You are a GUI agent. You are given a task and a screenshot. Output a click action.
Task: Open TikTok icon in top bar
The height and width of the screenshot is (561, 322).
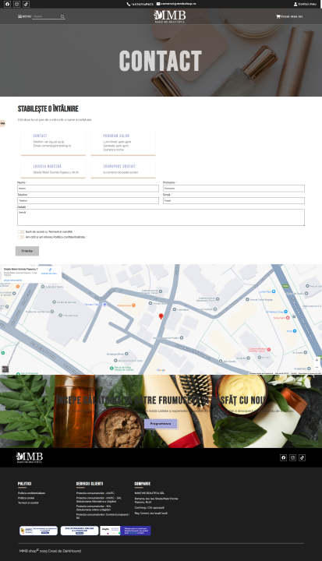tap(26, 5)
